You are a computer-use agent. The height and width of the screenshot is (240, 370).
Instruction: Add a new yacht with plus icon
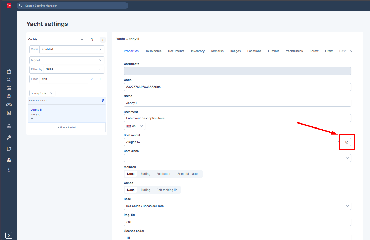tap(82, 40)
